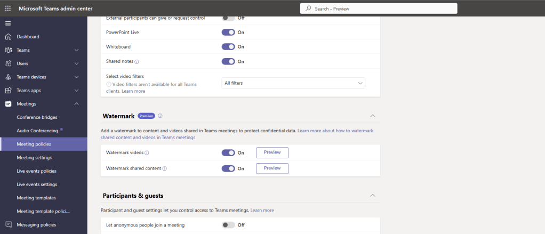The width and height of the screenshot is (545, 234).
Task: Toggle Watermark shared content off
Action: (228, 168)
